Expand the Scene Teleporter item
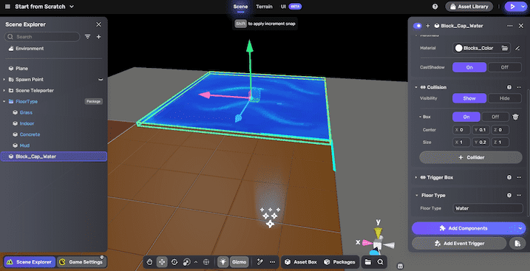Image resolution: width=530 pixels, height=271 pixels. pos(4,91)
